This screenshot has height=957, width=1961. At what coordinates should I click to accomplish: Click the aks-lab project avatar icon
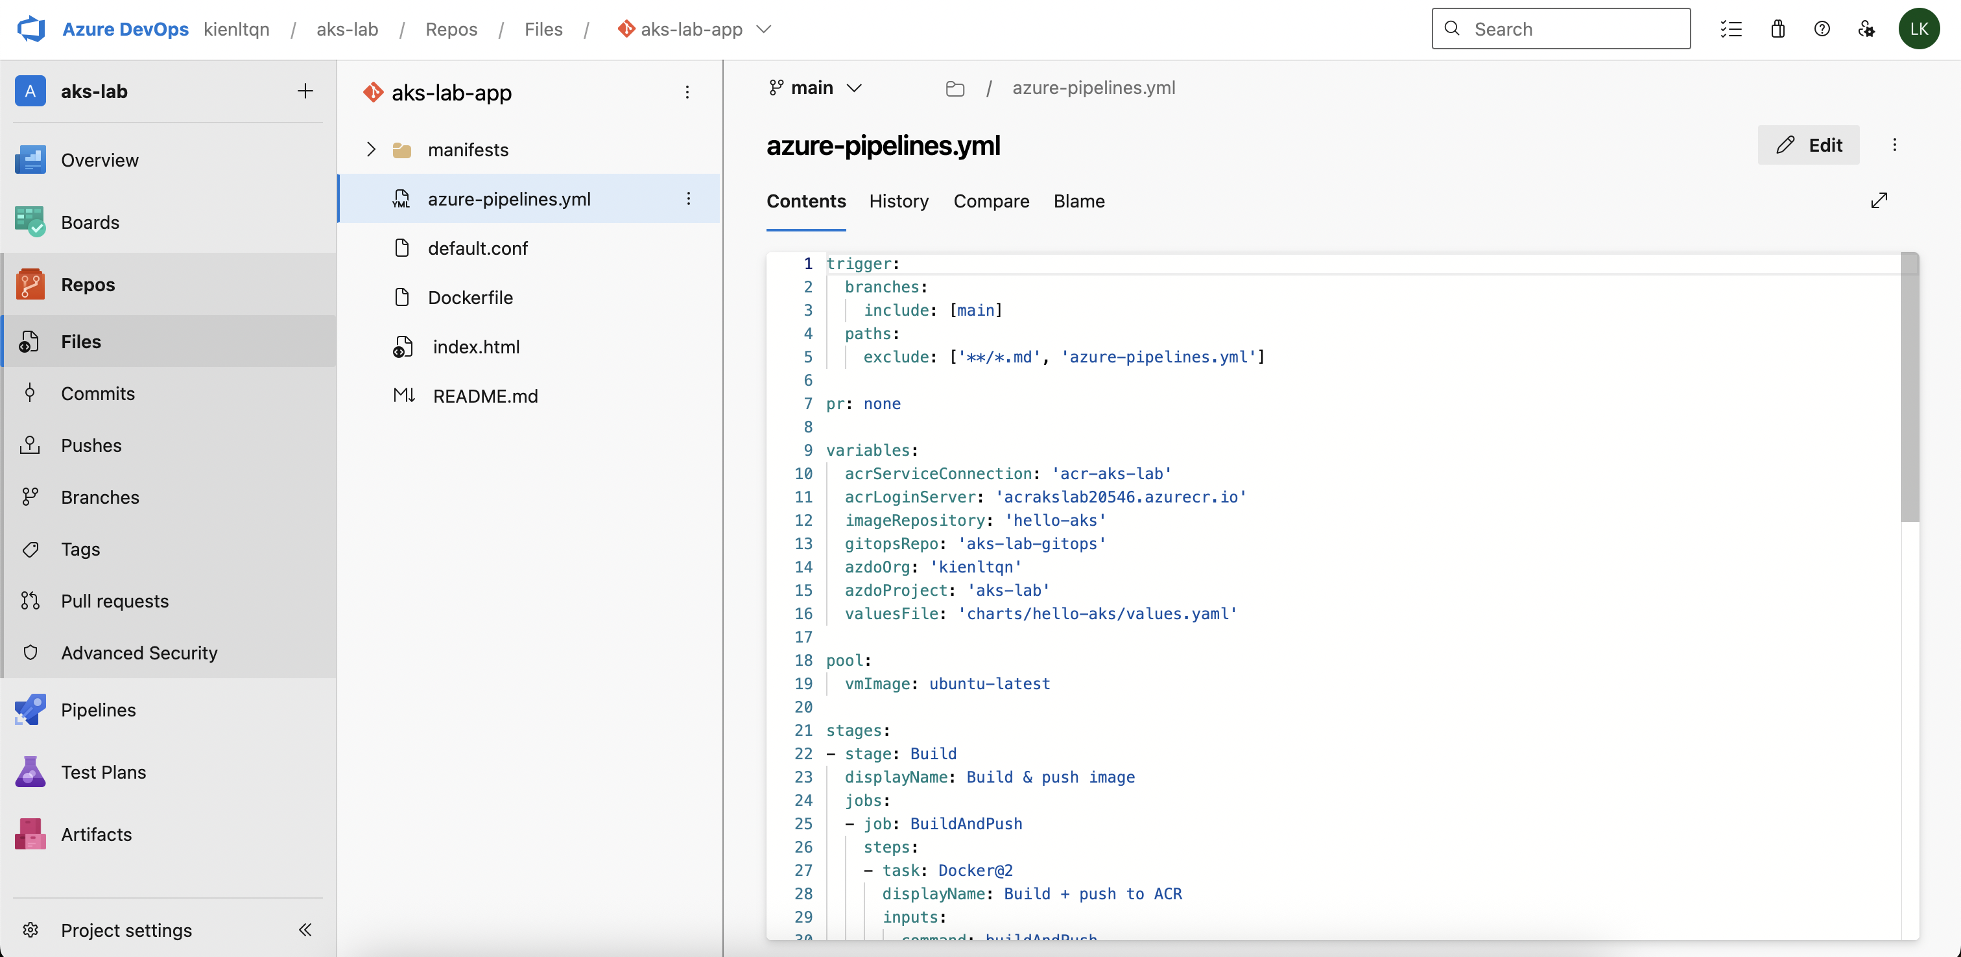tap(30, 91)
